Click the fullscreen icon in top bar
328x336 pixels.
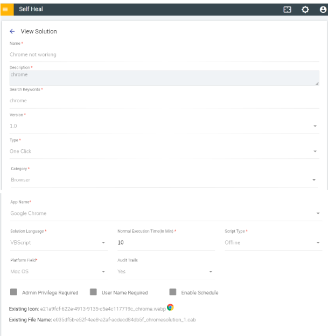(x=288, y=10)
